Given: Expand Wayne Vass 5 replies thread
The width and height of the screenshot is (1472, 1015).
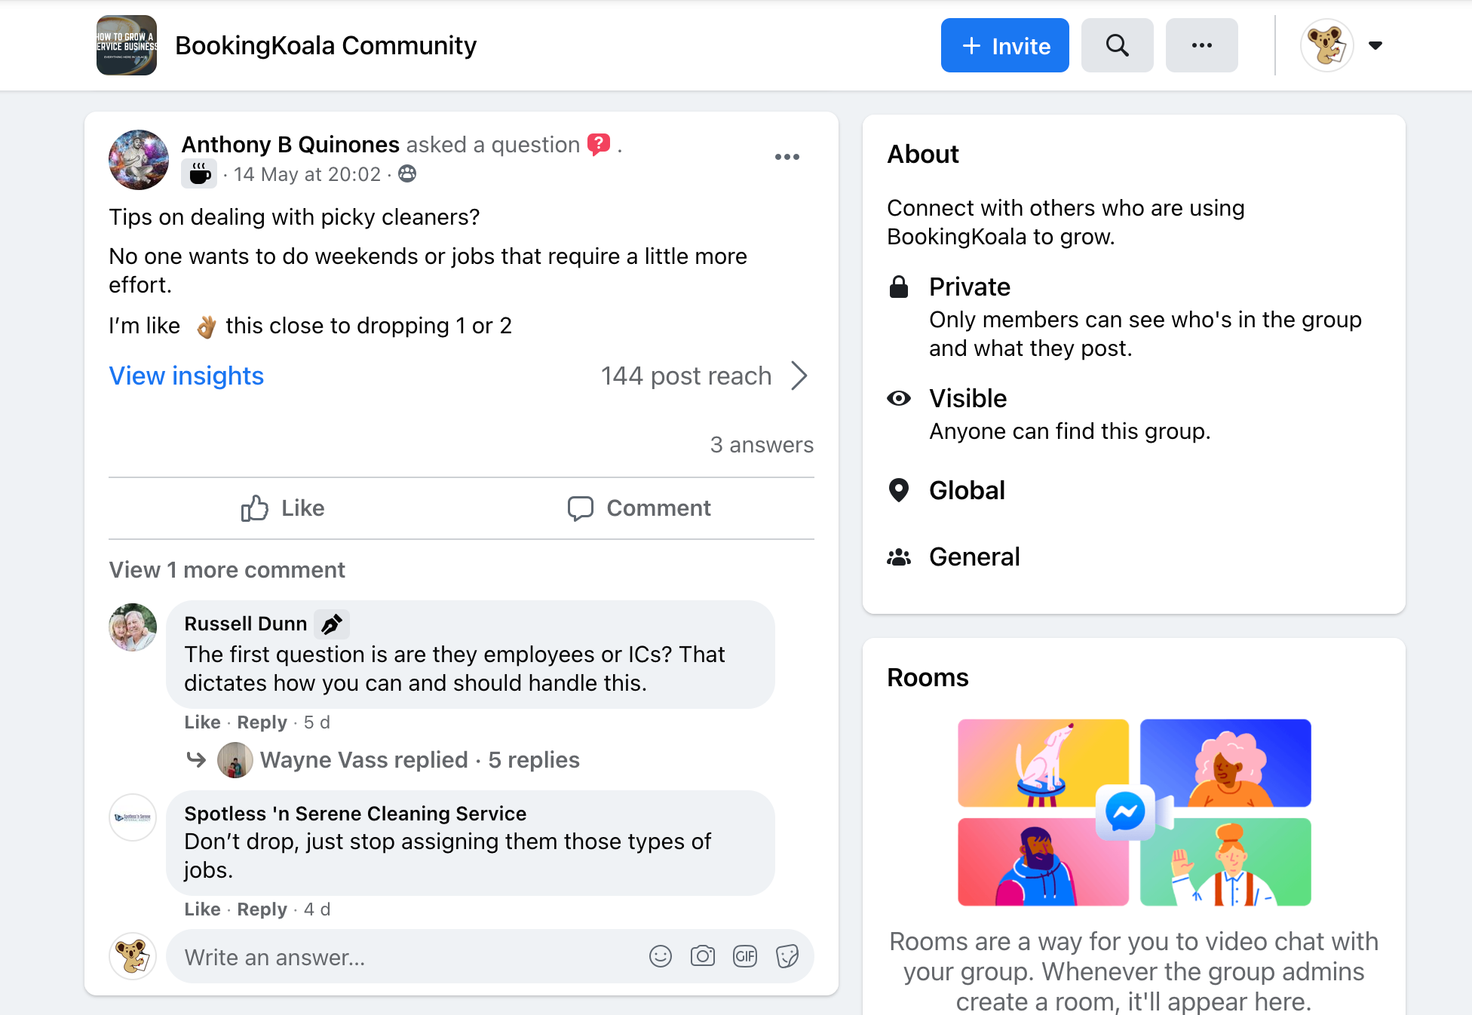Looking at the screenshot, I should 419,759.
